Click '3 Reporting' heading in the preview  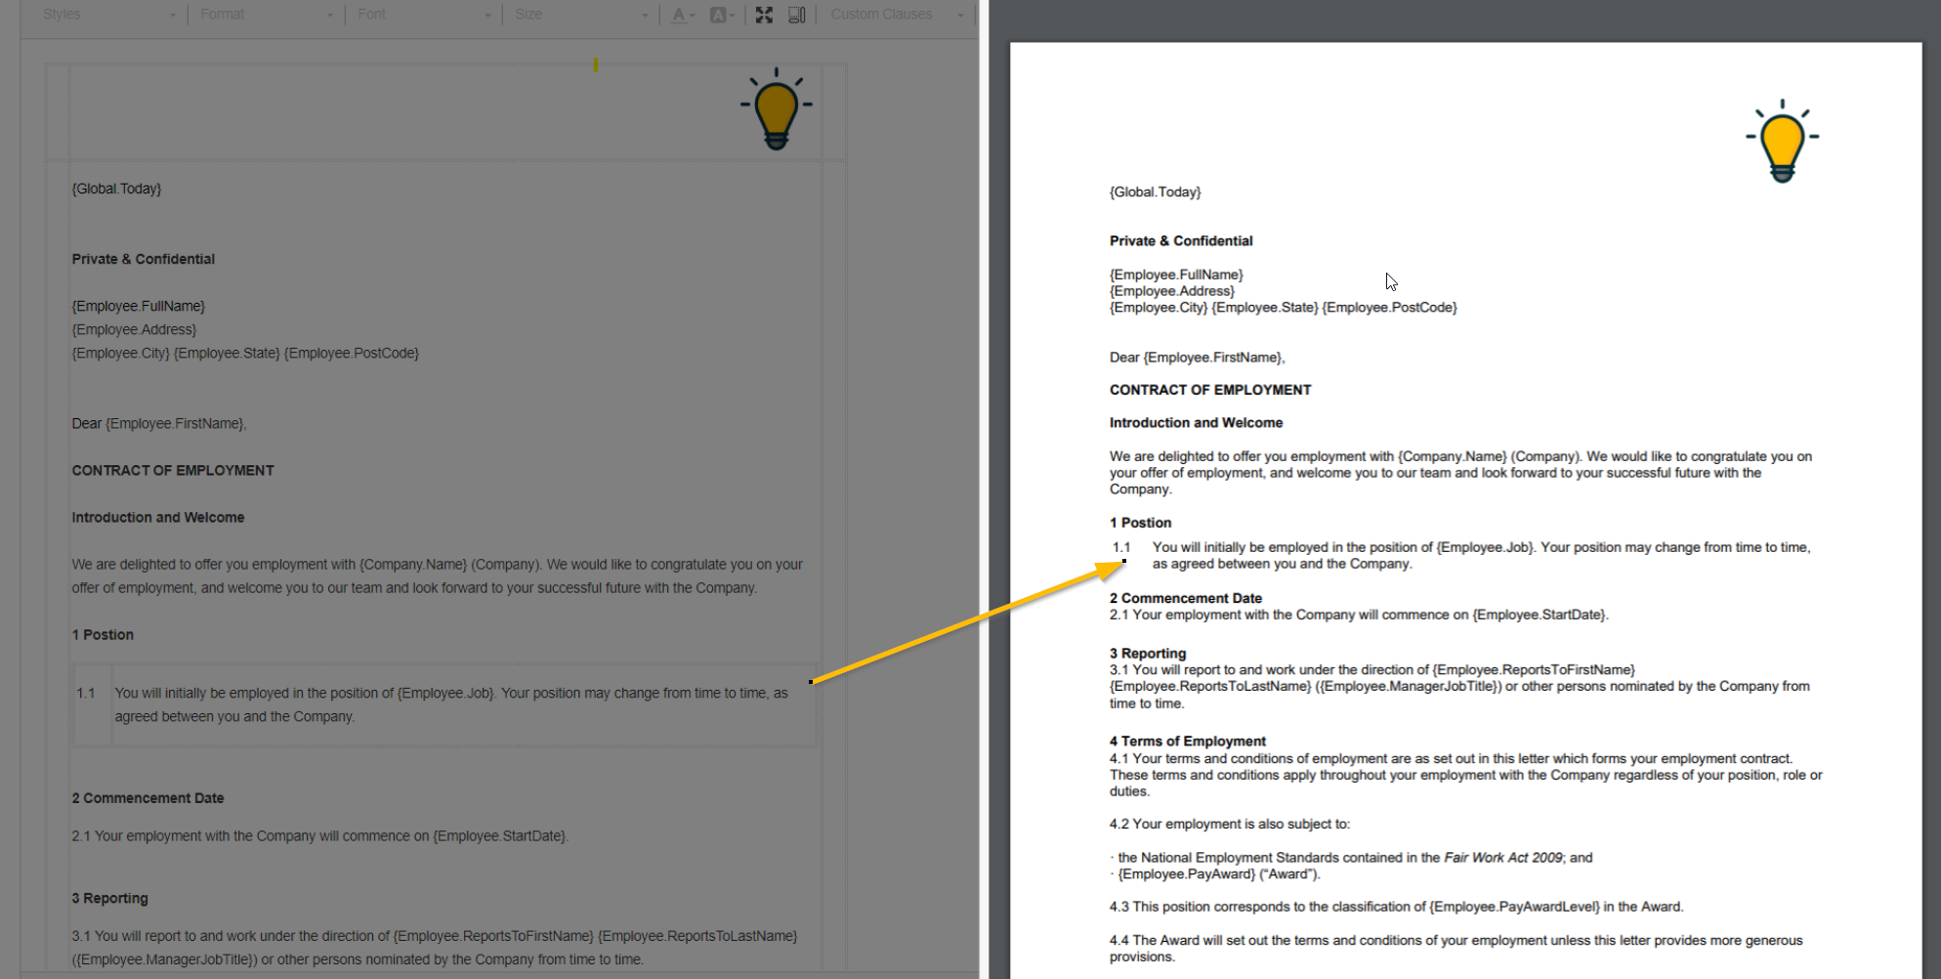(1148, 654)
